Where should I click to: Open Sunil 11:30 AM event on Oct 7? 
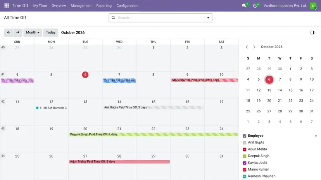coord(119,81)
